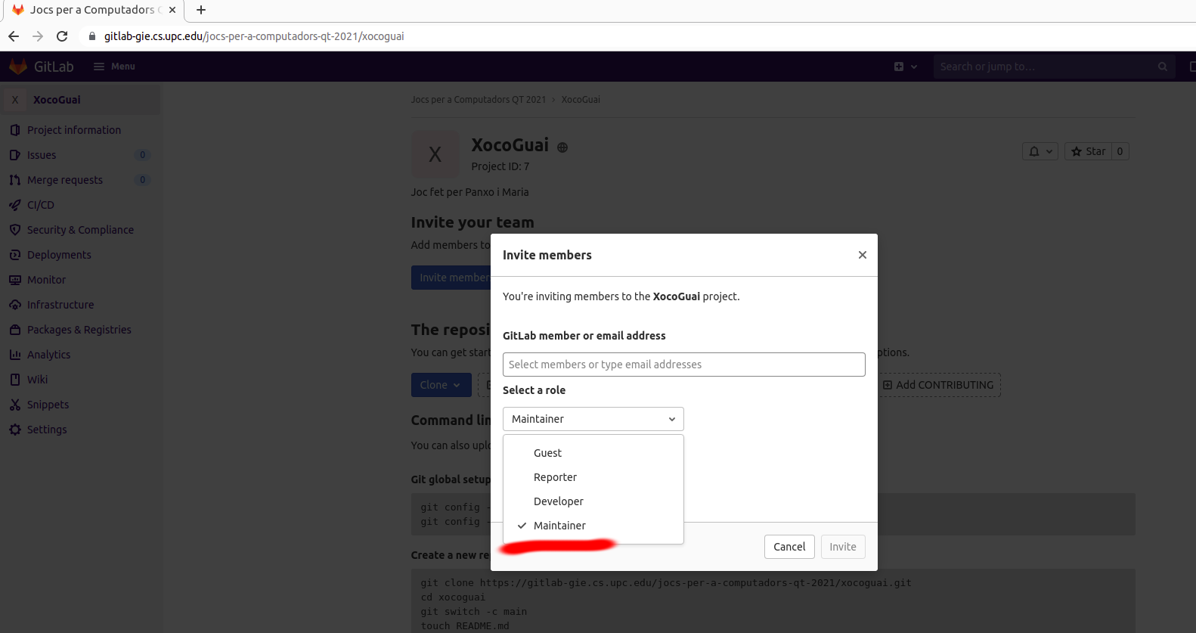Click the GitLab fox logo

click(x=18, y=67)
